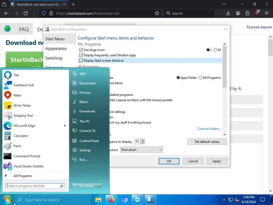273x205 pixels.
Task: Open File Explorer from the taskbar
Action: [x=98, y=200]
